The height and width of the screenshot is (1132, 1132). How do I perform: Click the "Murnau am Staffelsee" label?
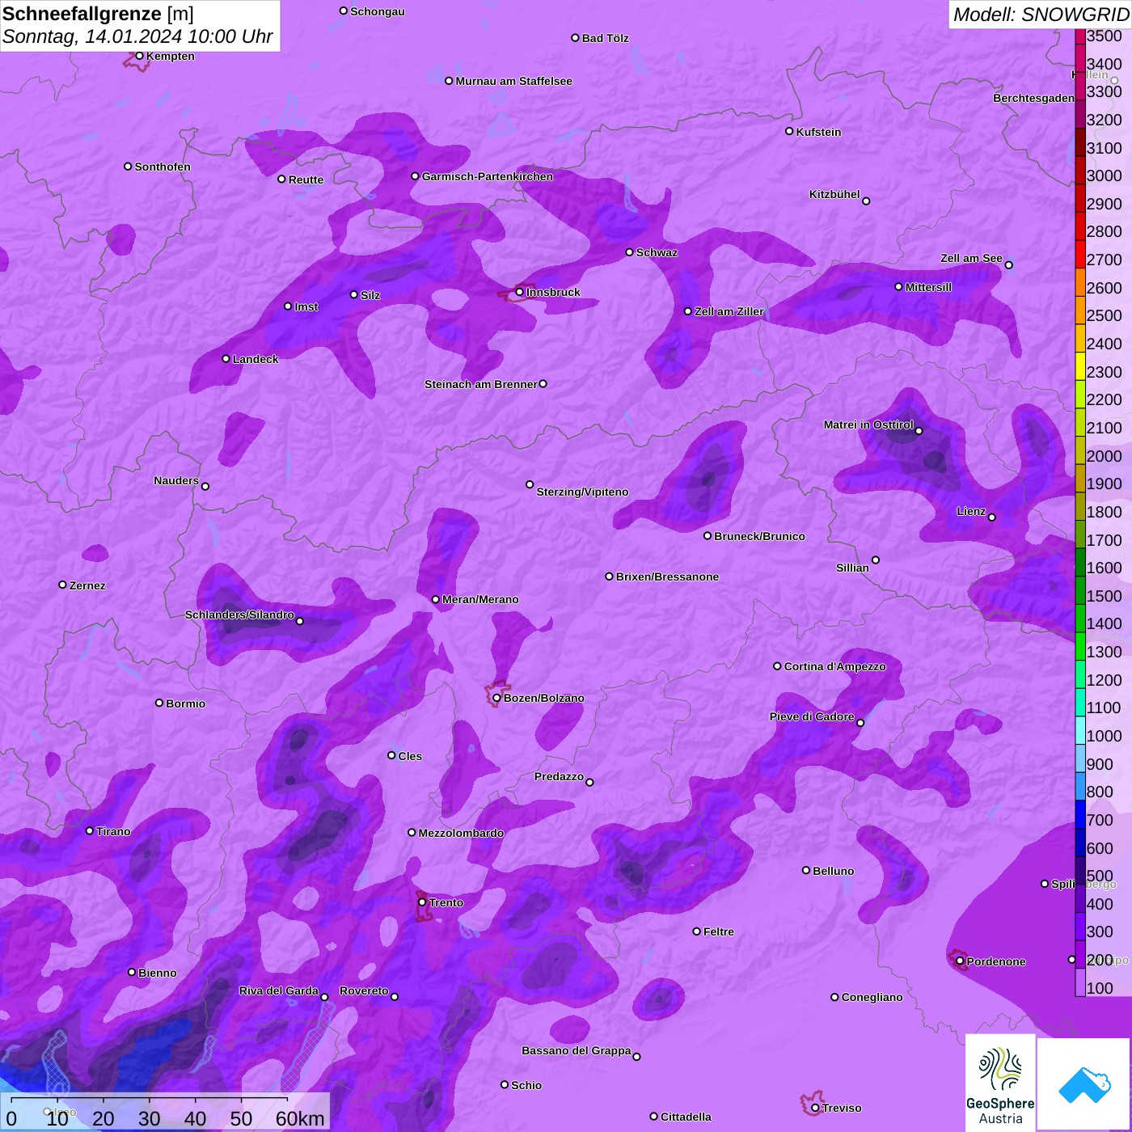tap(513, 81)
